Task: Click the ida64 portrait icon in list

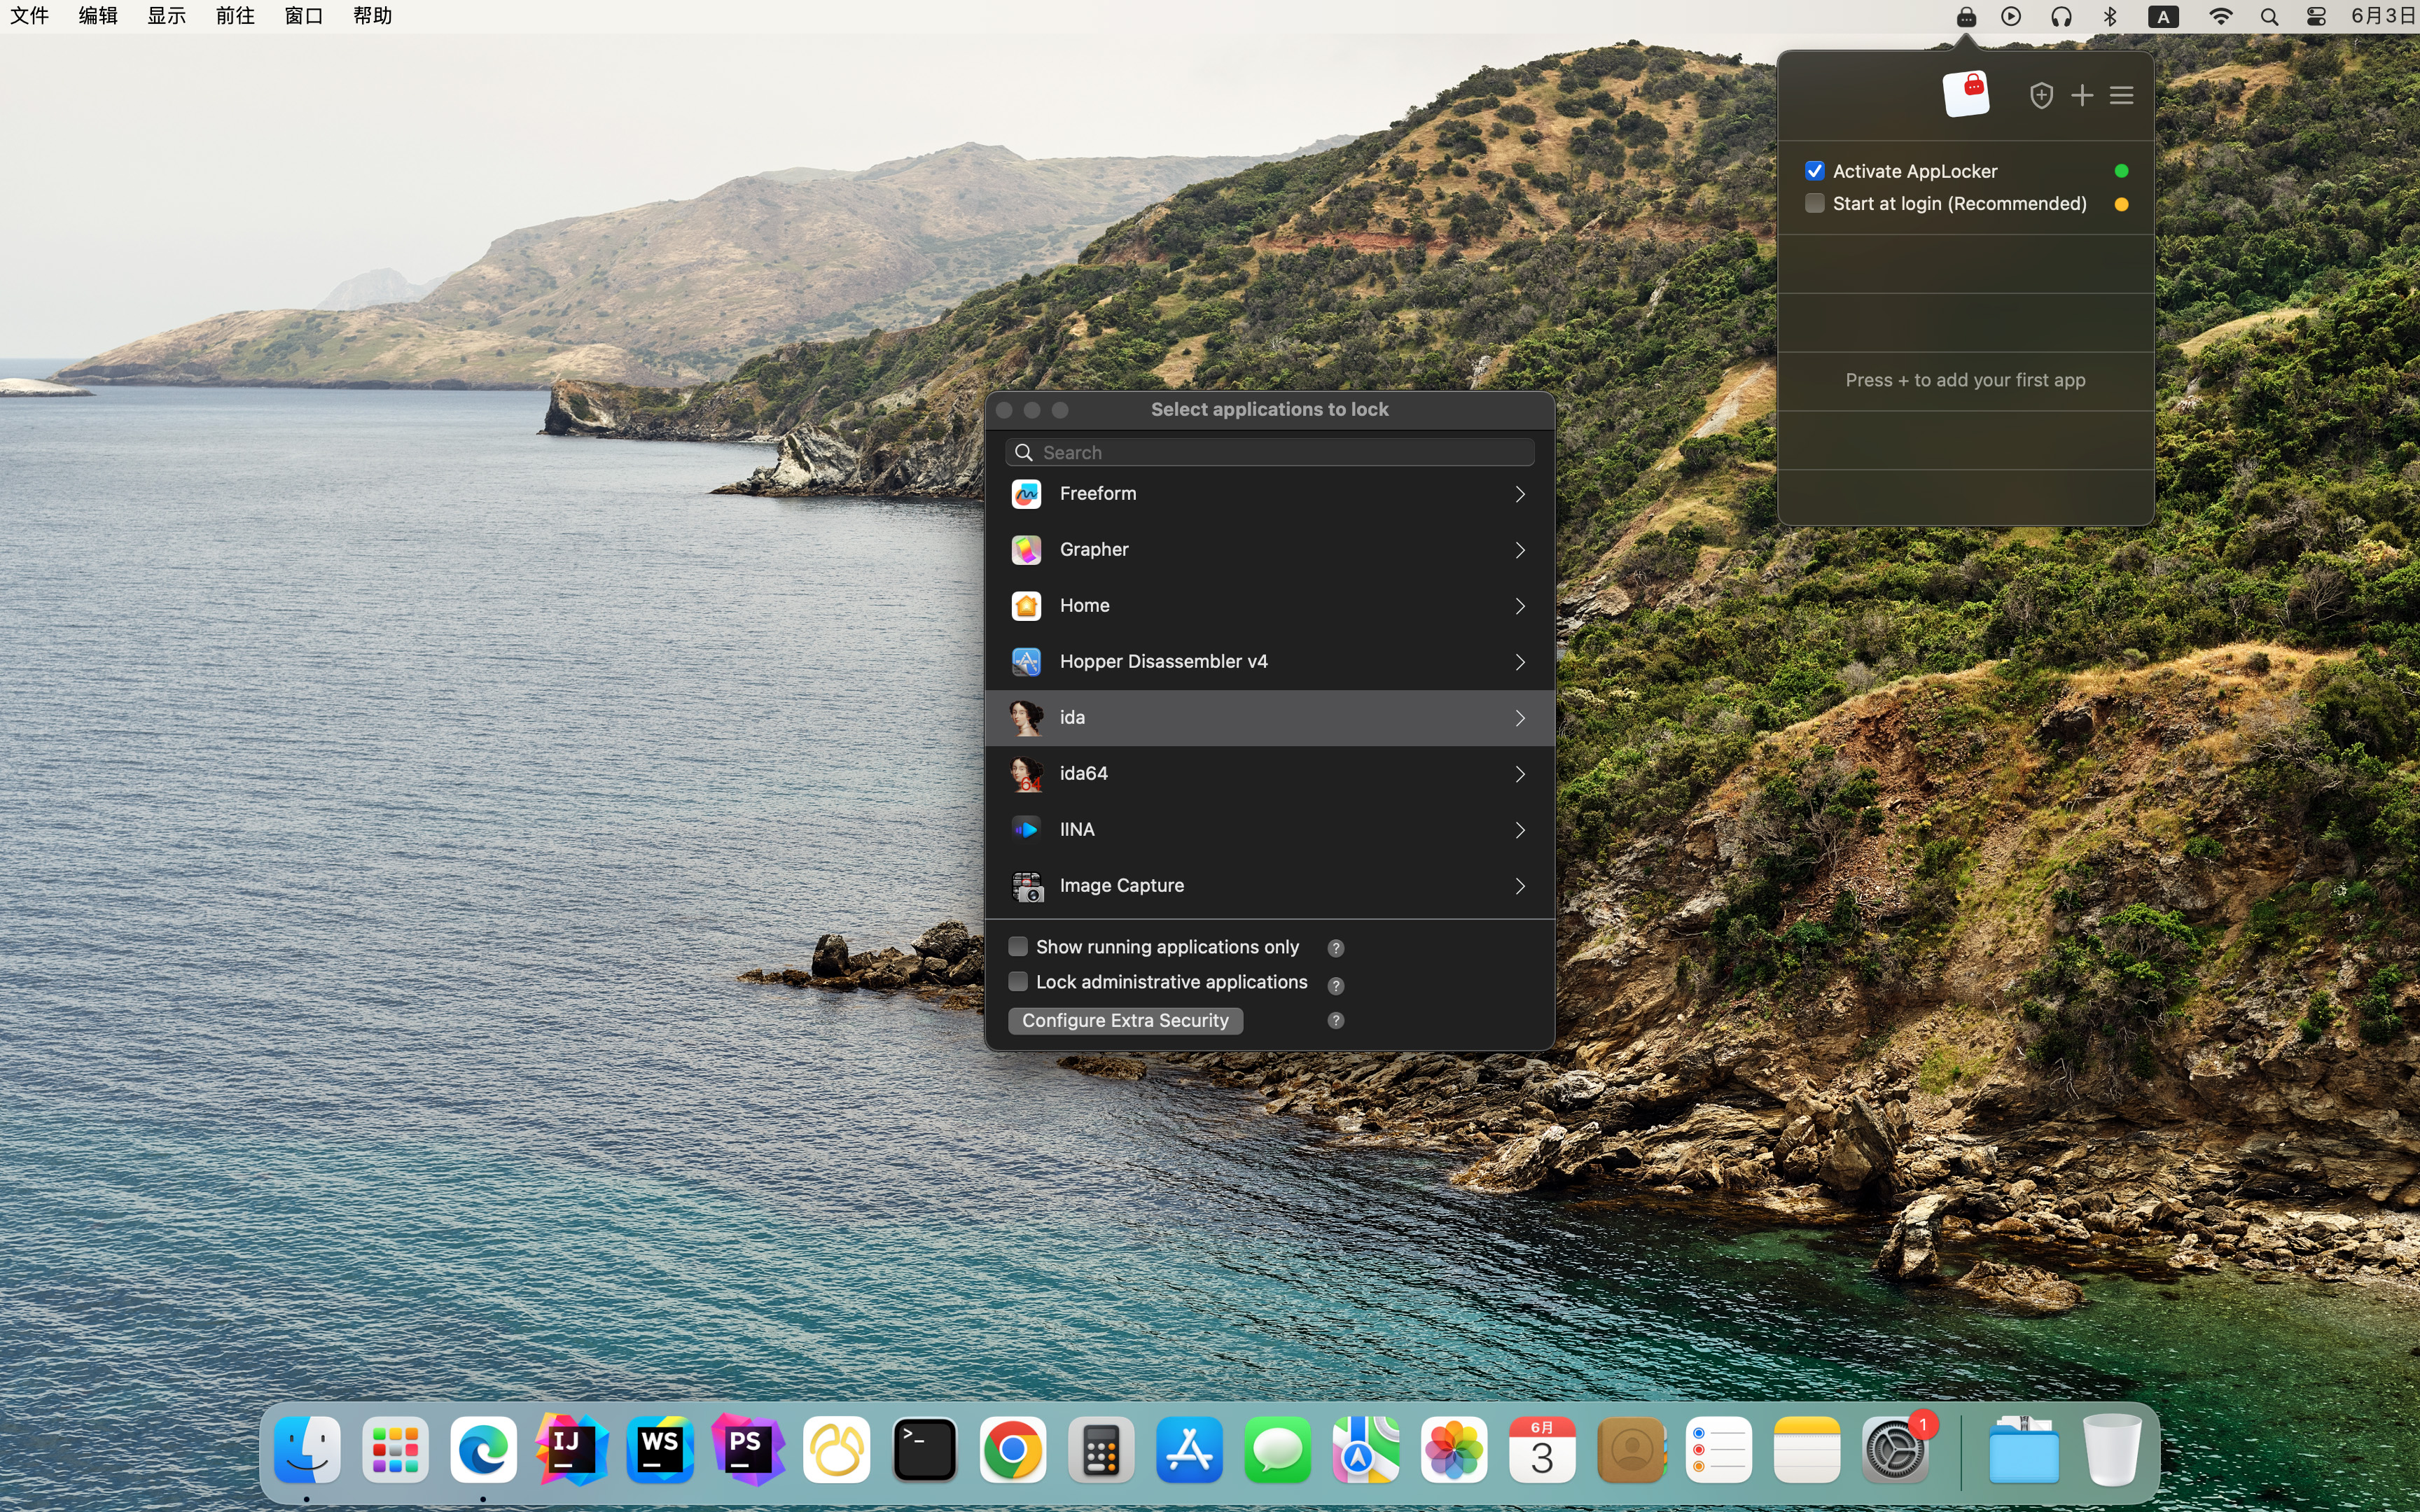Action: [1026, 774]
